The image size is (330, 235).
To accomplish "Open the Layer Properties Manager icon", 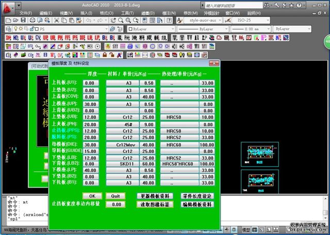I will 8,29.
